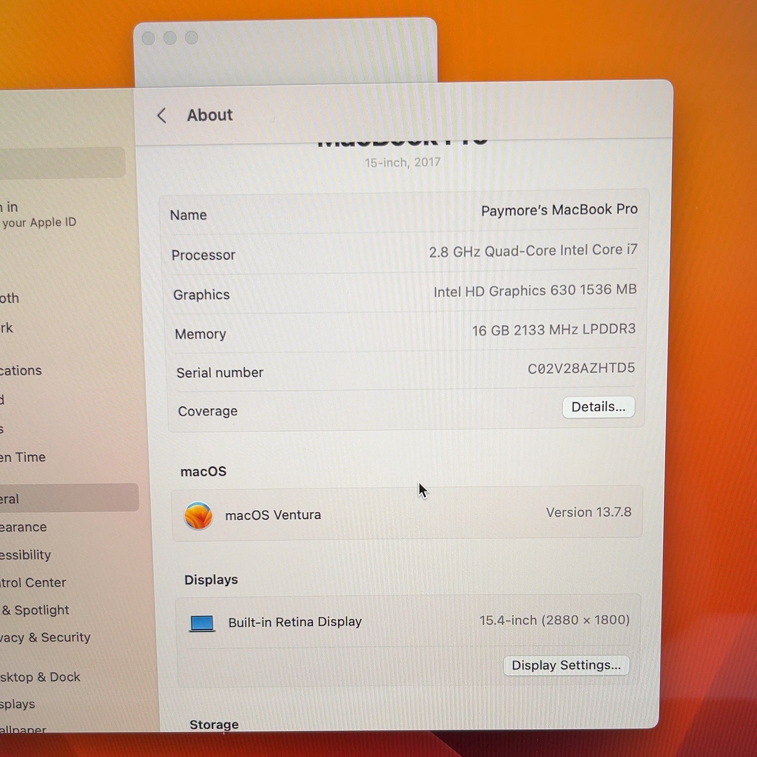Go back using the About chevron
Image resolution: width=757 pixels, height=757 pixels.
161,116
